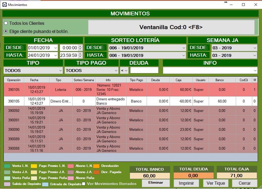Sort by the Deuda column header
The width and height of the screenshot is (262, 189).
(x=158, y=80)
